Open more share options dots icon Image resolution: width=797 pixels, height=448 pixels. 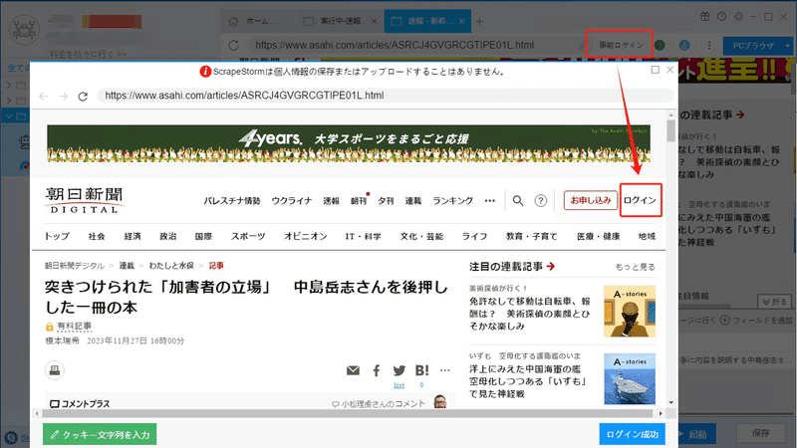coord(444,370)
